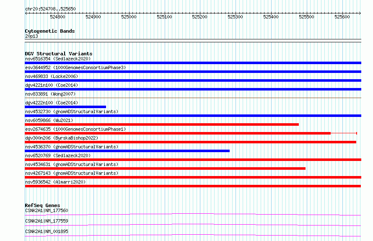
Task: Click the red bar under nsv4267143
Action: click(x=193, y=177)
